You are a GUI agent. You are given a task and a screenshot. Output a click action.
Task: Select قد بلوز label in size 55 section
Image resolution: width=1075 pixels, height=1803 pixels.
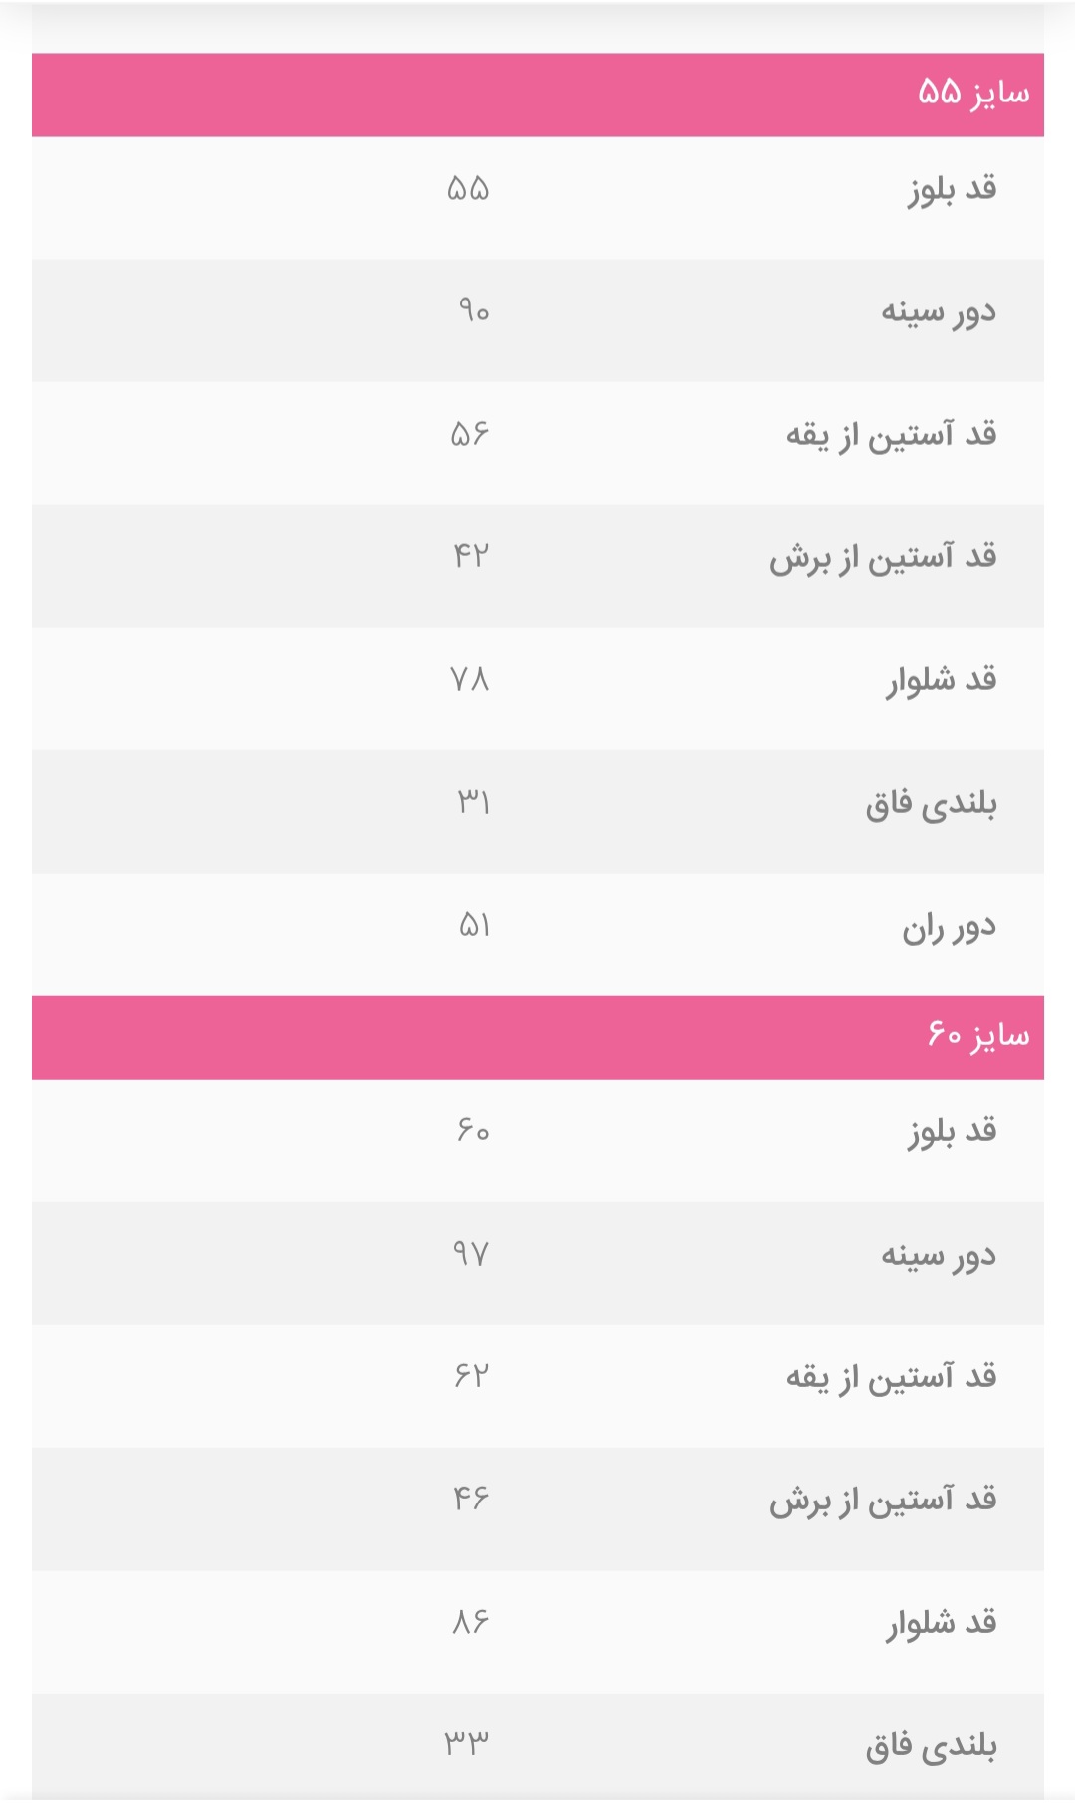952,189
